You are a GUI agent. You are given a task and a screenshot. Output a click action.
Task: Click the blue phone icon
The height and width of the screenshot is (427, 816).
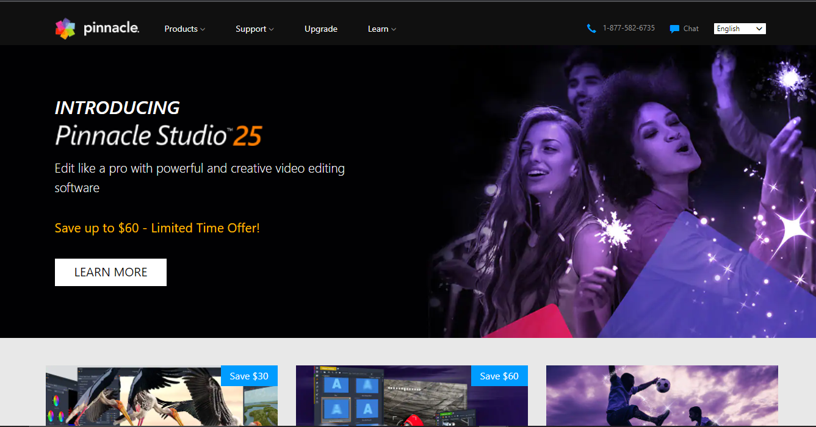[591, 29]
